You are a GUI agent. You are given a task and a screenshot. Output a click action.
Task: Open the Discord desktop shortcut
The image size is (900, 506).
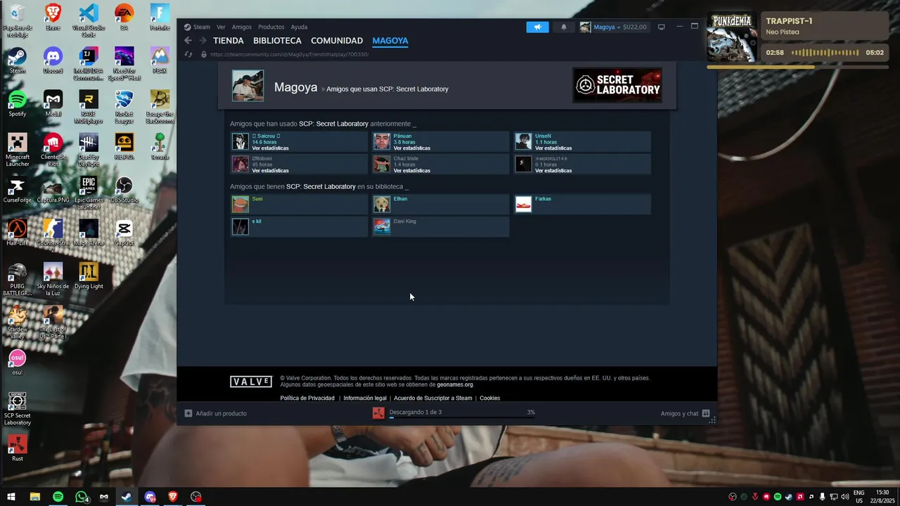(x=53, y=60)
